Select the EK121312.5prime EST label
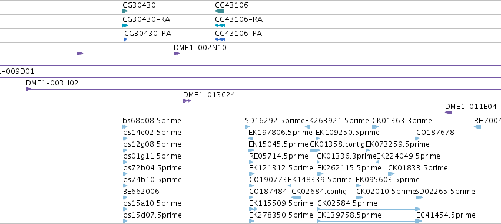Image resolution: width=501 pixels, height=224 pixels. pyautogui.click(x=281, y=168)
